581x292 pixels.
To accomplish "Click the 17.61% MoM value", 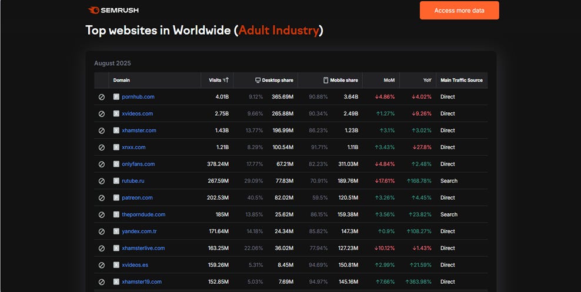I will click(x=385, y=181).
